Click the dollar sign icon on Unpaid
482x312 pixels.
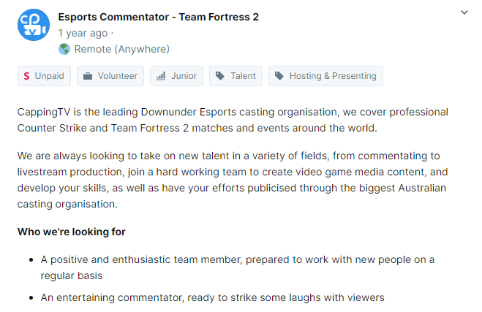click(27, 76)
